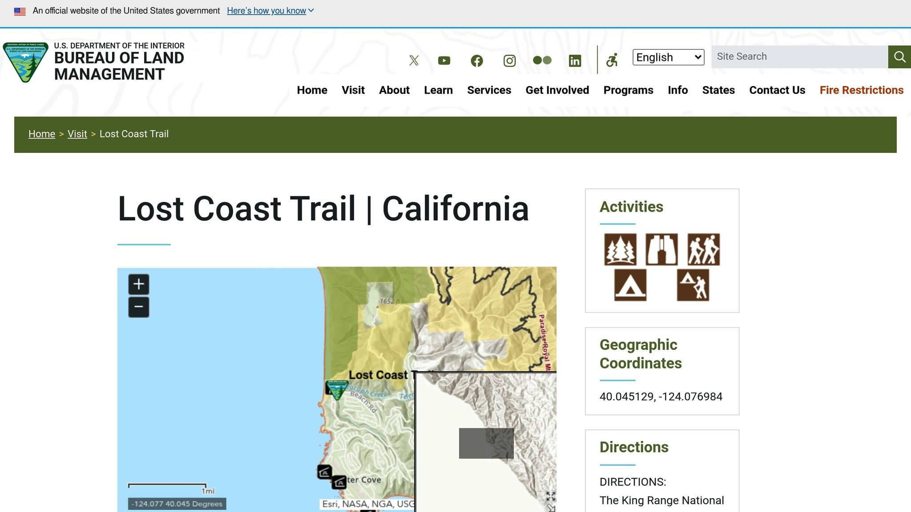Screen dimensions: 911x512
Task: Click the Home breadcrumb link
Action: click(x=42, y=134)
